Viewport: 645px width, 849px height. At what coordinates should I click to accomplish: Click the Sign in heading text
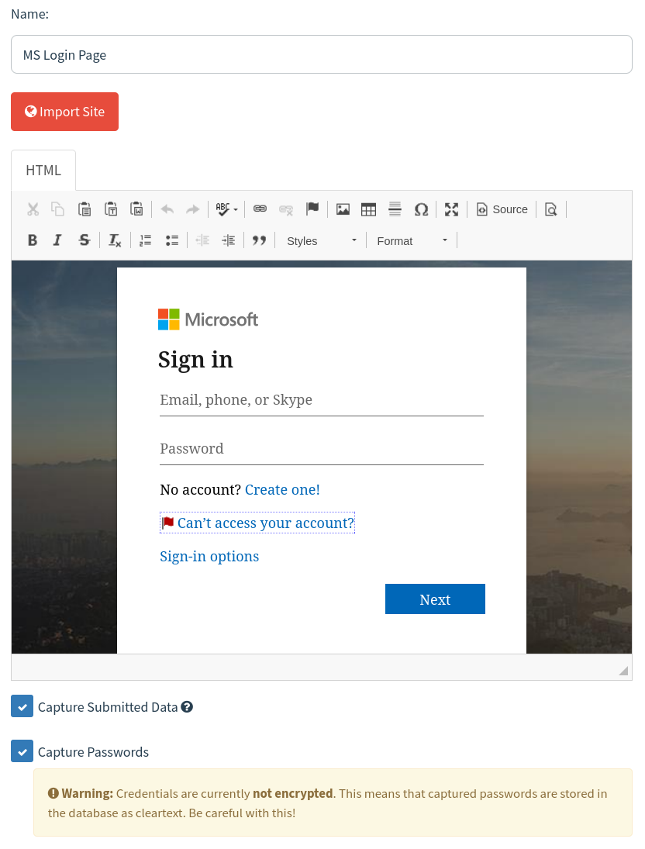[x=195, y=360]
